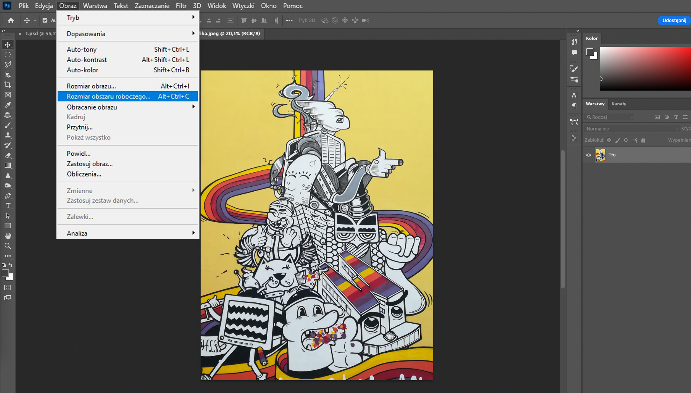Viewport: 691px width, 393px height.
Task: Select the Zoom tool
Action: pos(8,246)
